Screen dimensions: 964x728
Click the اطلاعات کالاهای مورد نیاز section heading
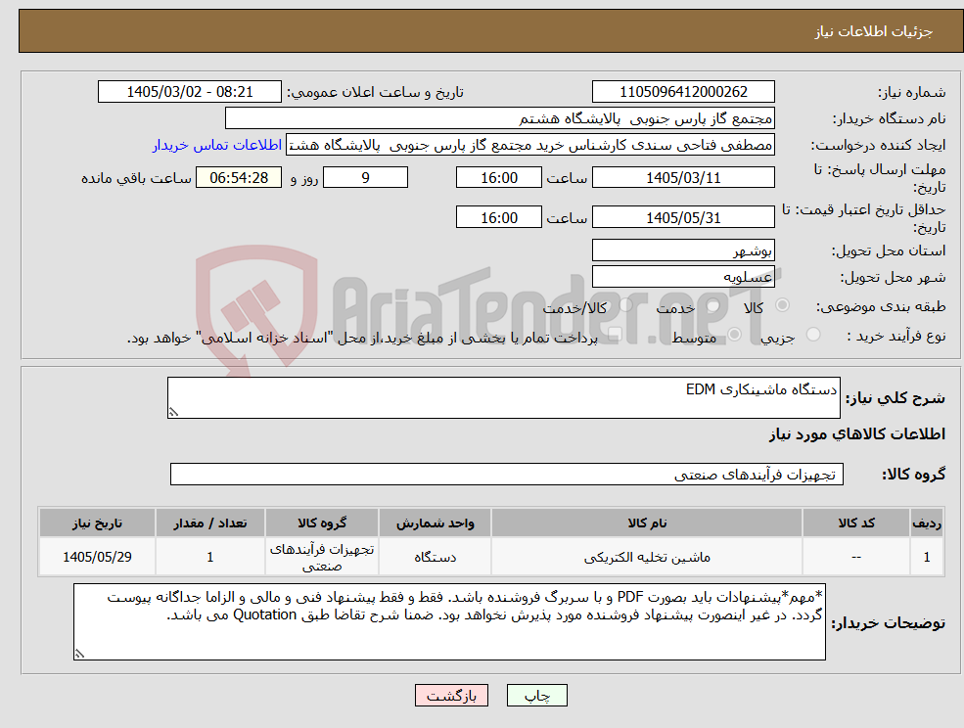coord(857,434)
